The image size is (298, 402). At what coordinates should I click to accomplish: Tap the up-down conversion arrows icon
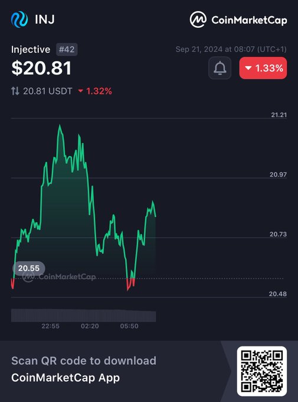coord(15,91)
